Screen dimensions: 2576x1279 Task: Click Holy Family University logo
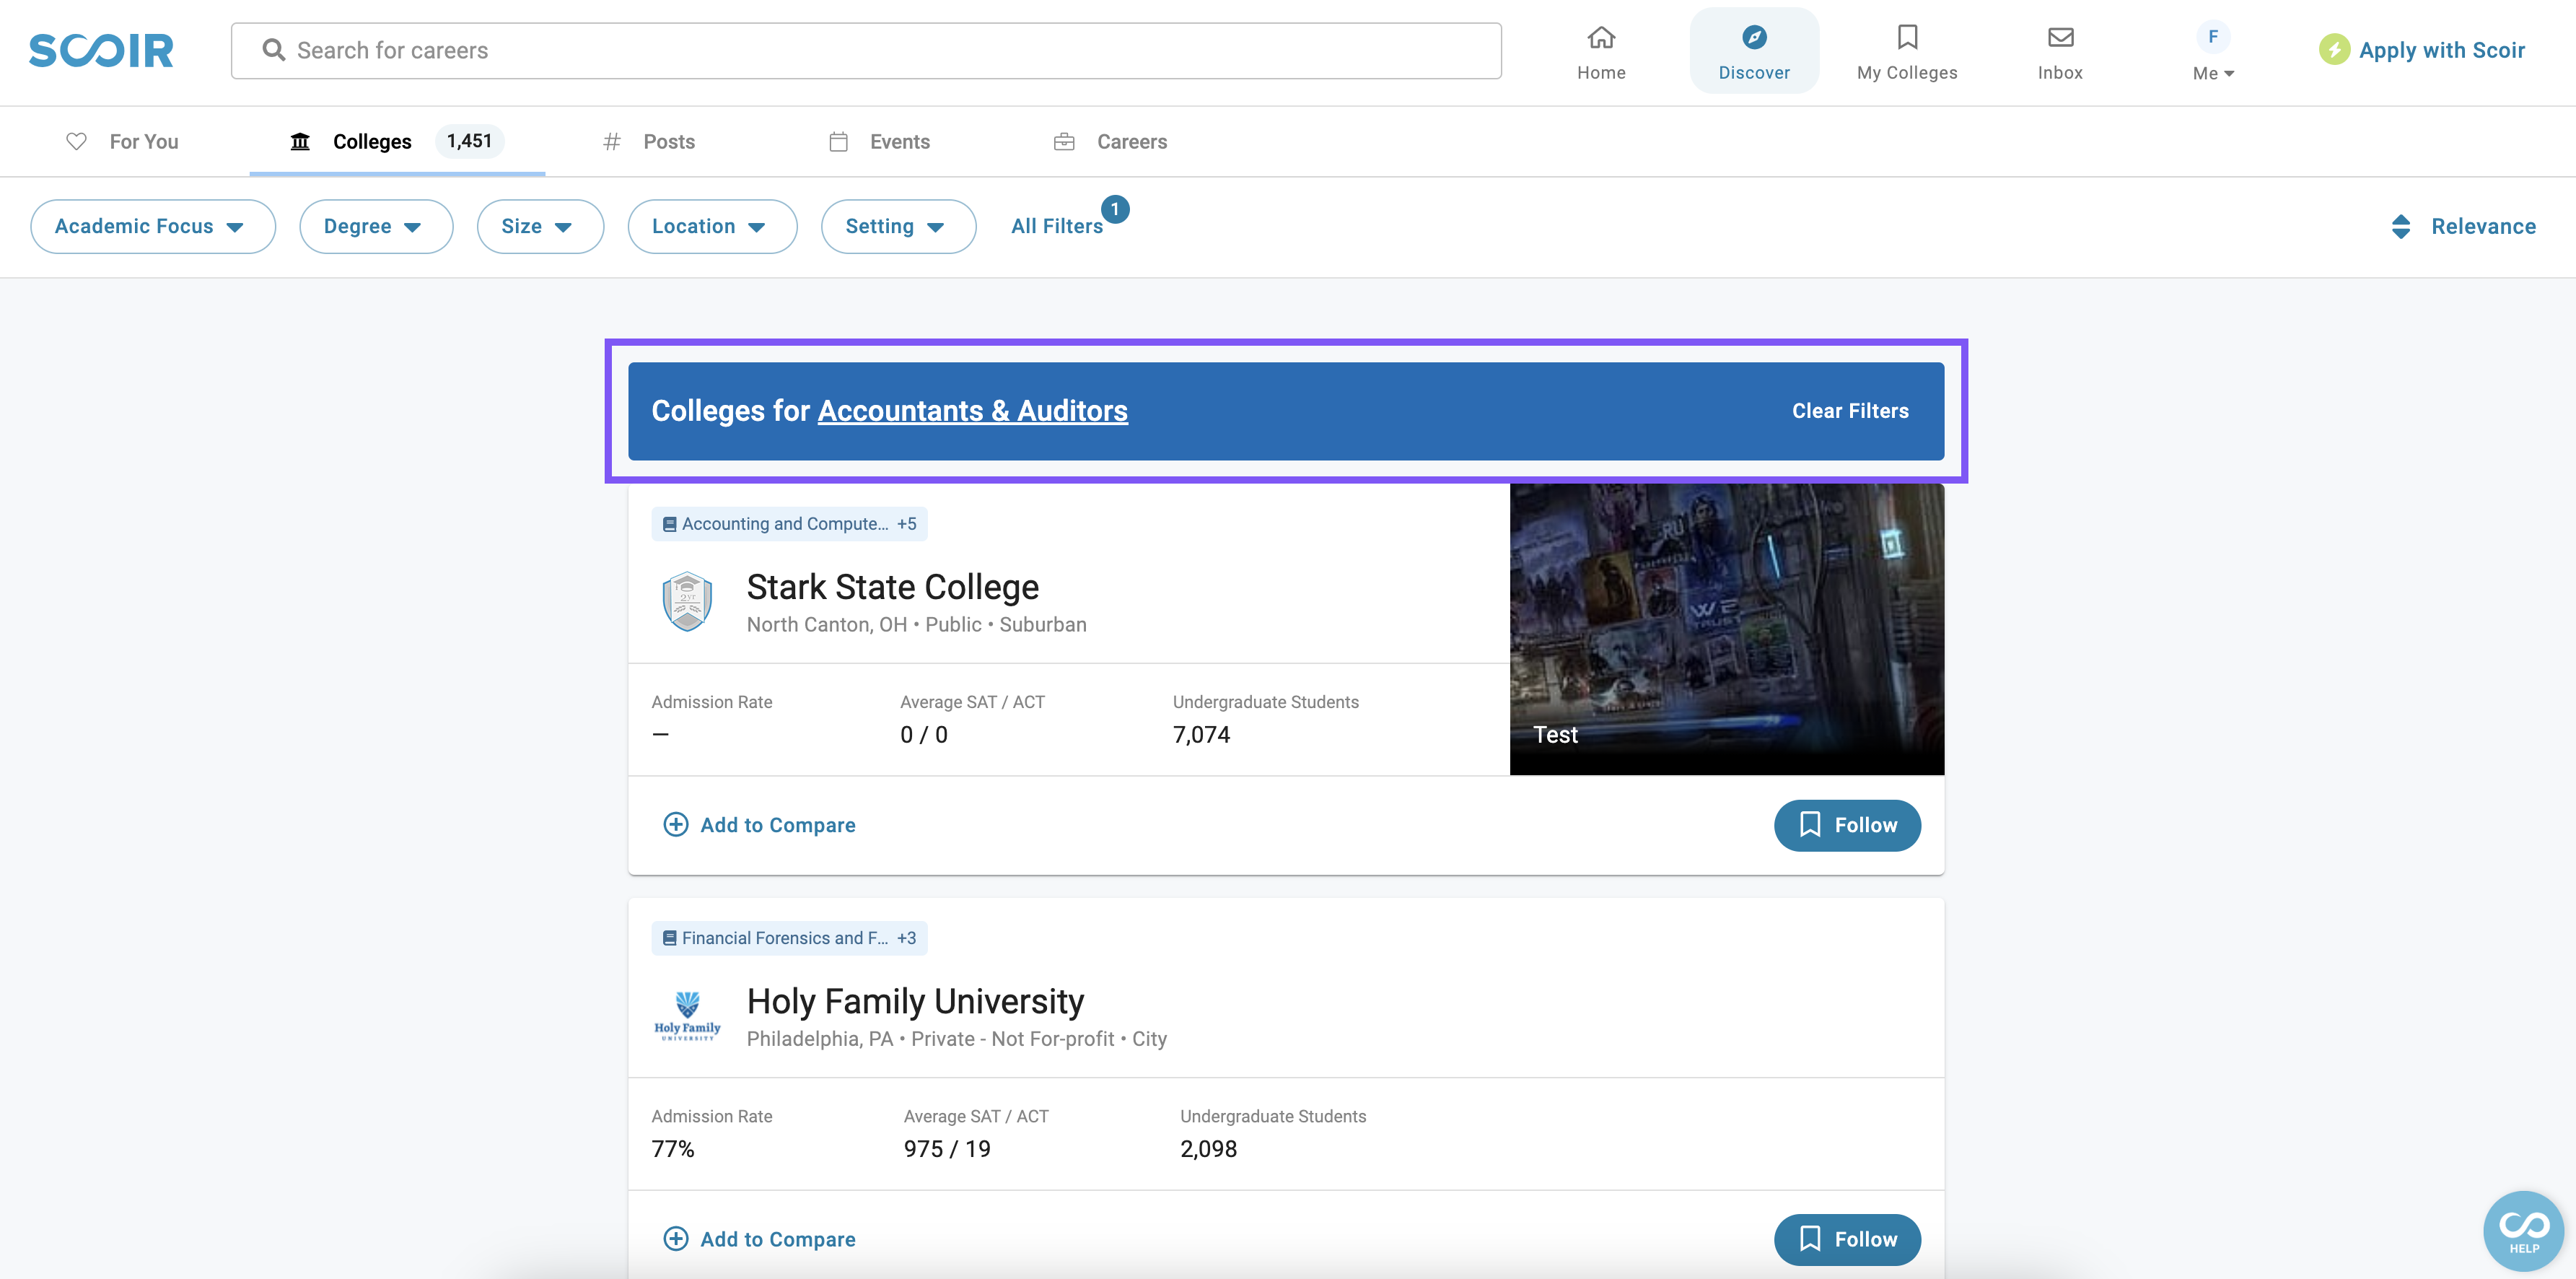click(688, 1016)
